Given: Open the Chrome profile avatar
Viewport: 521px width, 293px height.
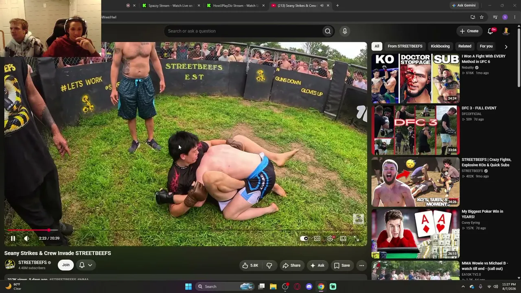Looking at the screenshot, I should [505, 17].
